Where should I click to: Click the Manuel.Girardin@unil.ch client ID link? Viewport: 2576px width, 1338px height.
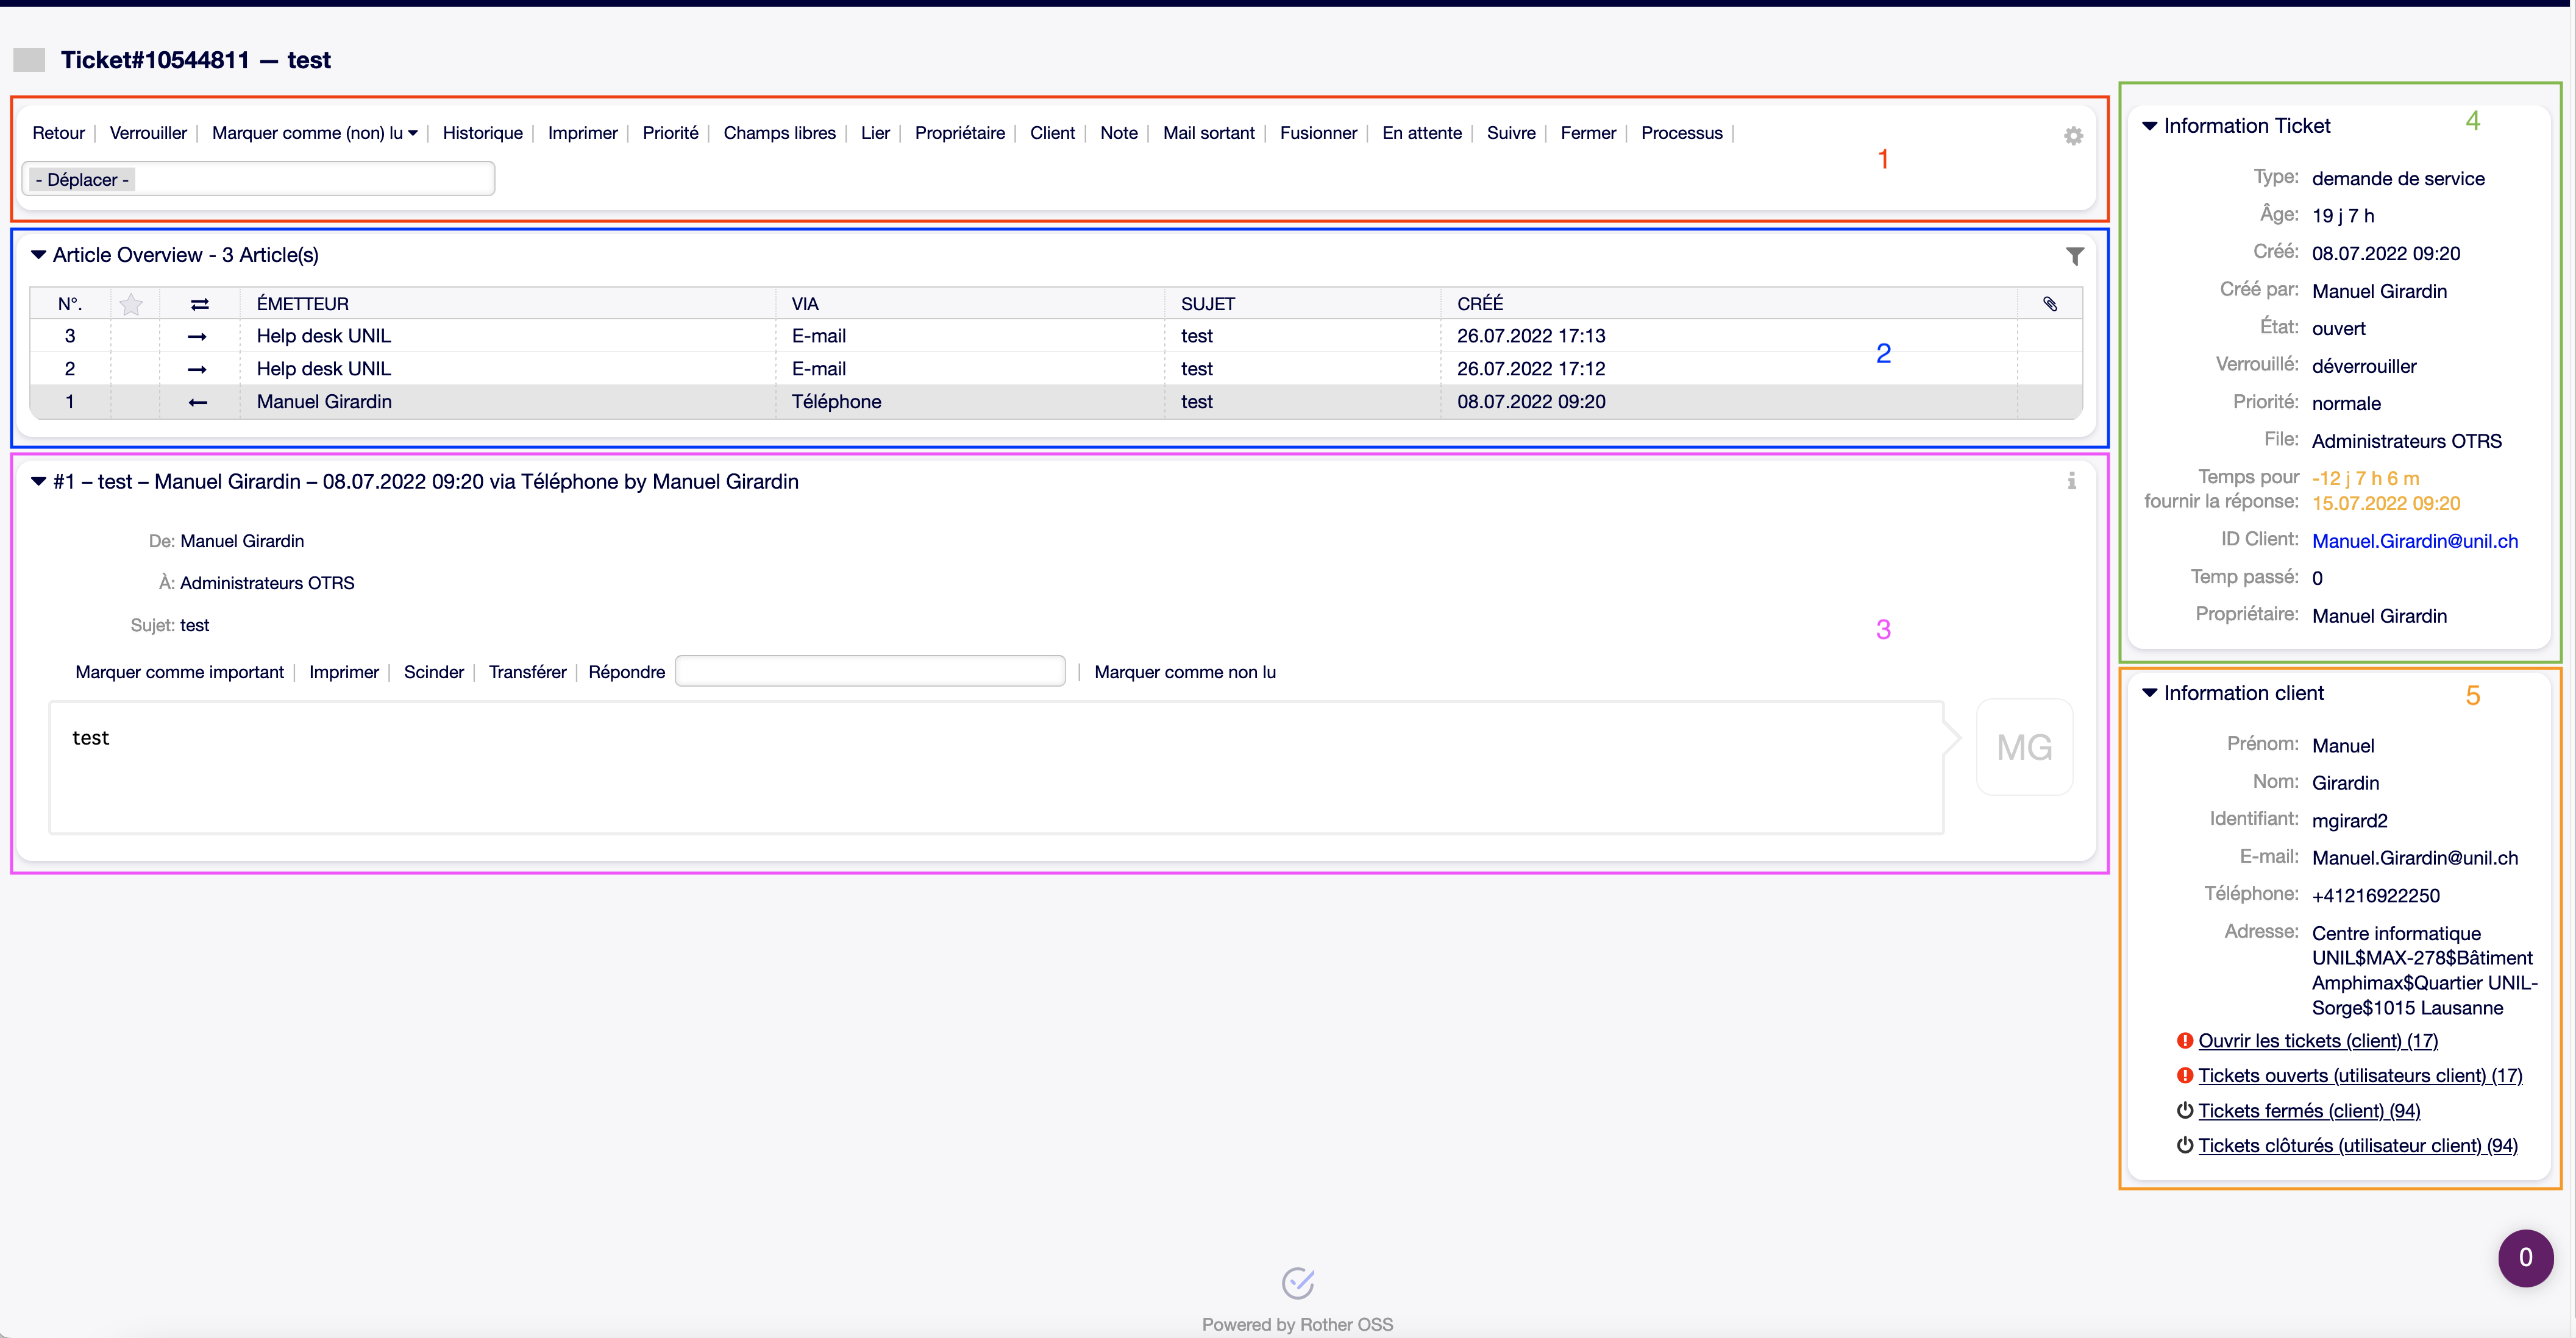2414,540
